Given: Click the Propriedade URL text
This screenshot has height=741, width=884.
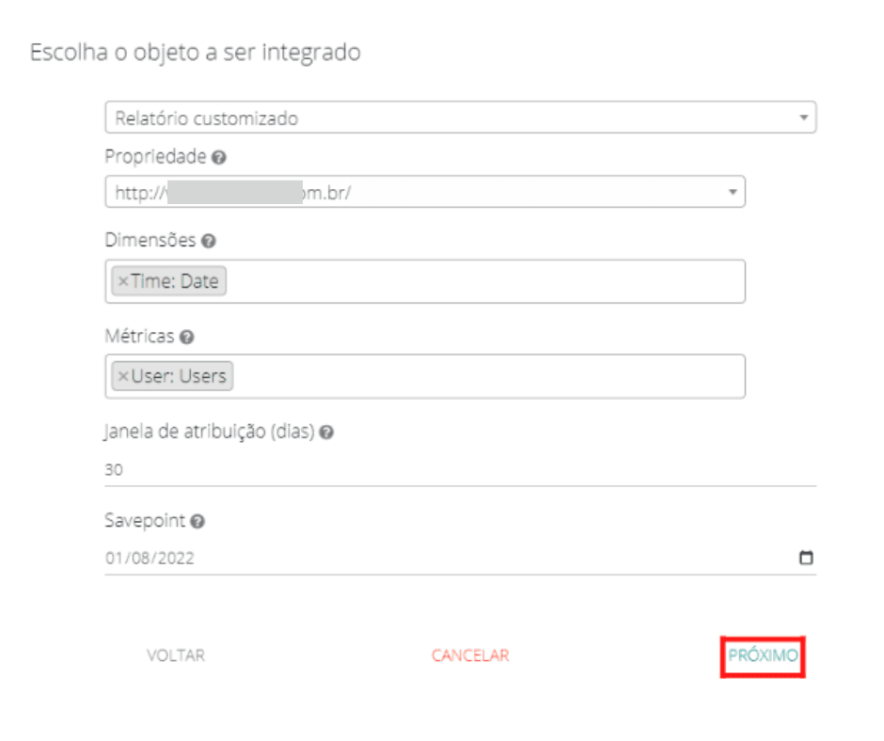Looking at the screenshot, I should click(235, 193).
